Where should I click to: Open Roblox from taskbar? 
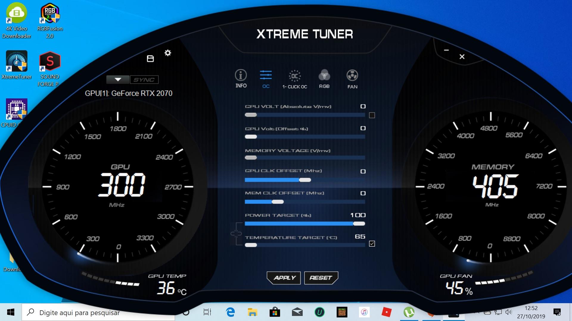[x=387, y=312]
